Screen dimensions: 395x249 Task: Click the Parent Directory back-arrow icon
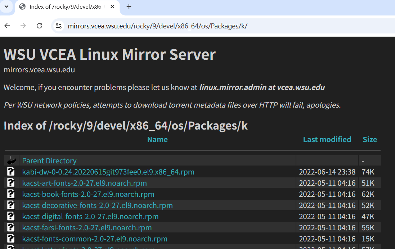(x=11, y=160)
